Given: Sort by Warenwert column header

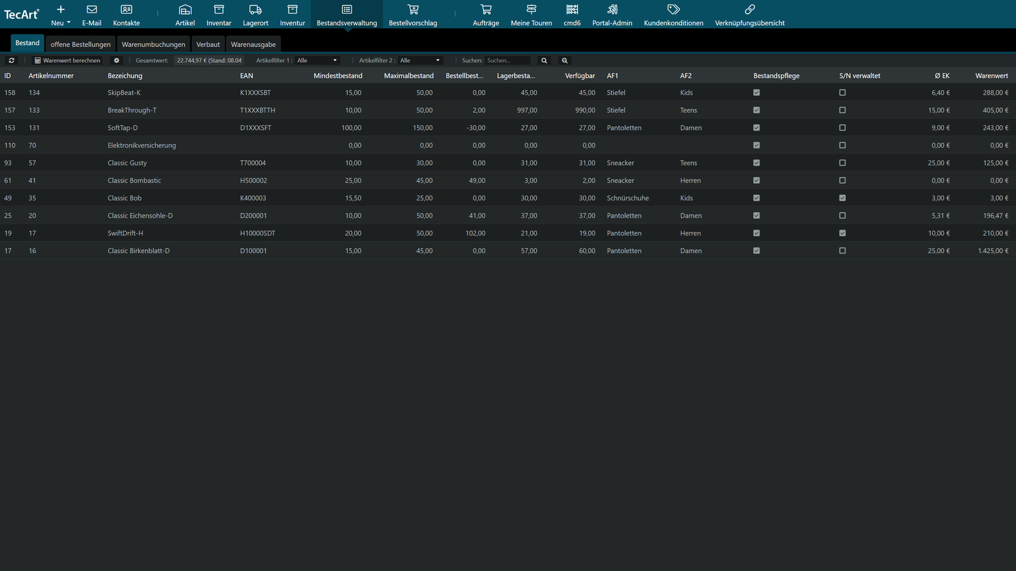Looking at the screenshot, I should coord(991,75).
